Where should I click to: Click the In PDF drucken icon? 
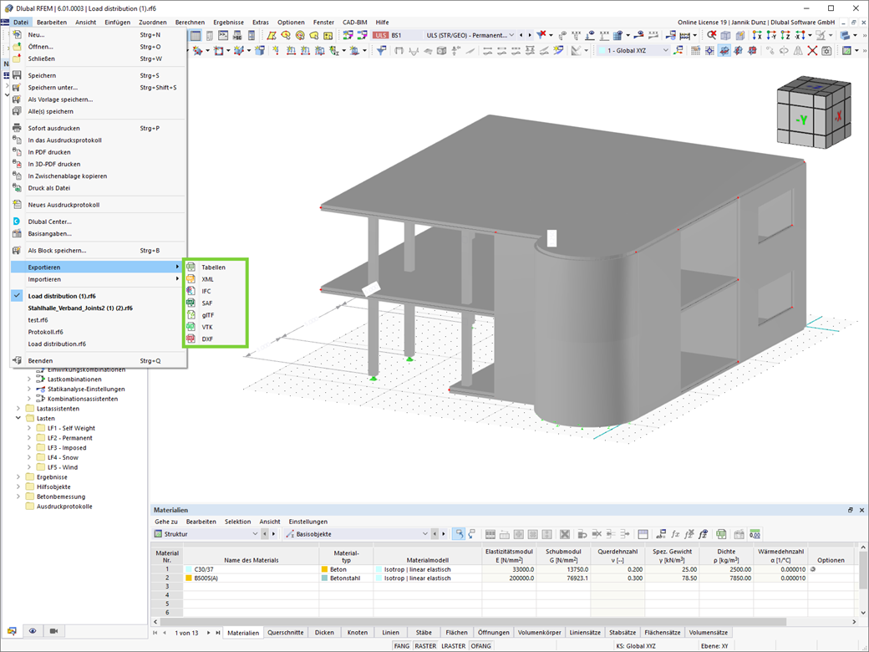tap(18, 152)
